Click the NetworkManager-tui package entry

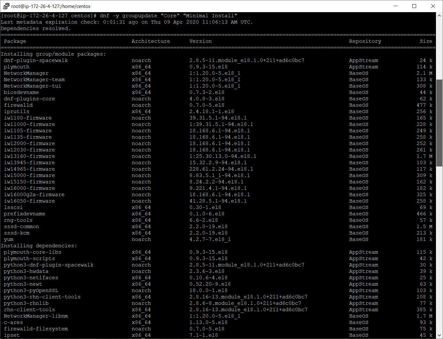click(32, 86)
